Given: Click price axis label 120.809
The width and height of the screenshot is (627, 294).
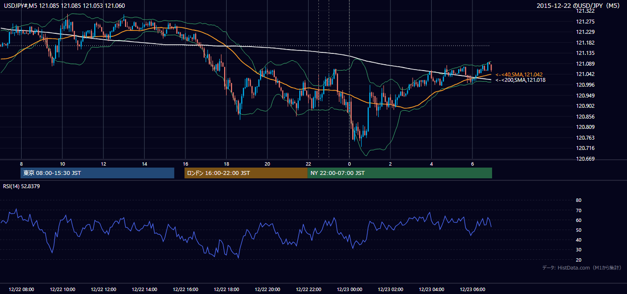Looking at the screenshot, I should 585,127.
